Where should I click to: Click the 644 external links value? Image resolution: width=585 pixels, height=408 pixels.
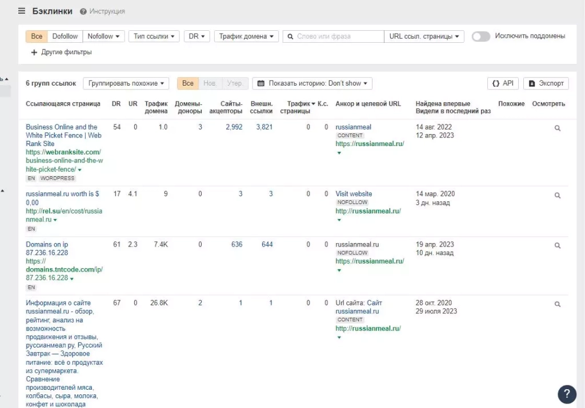tap(267, 244)
